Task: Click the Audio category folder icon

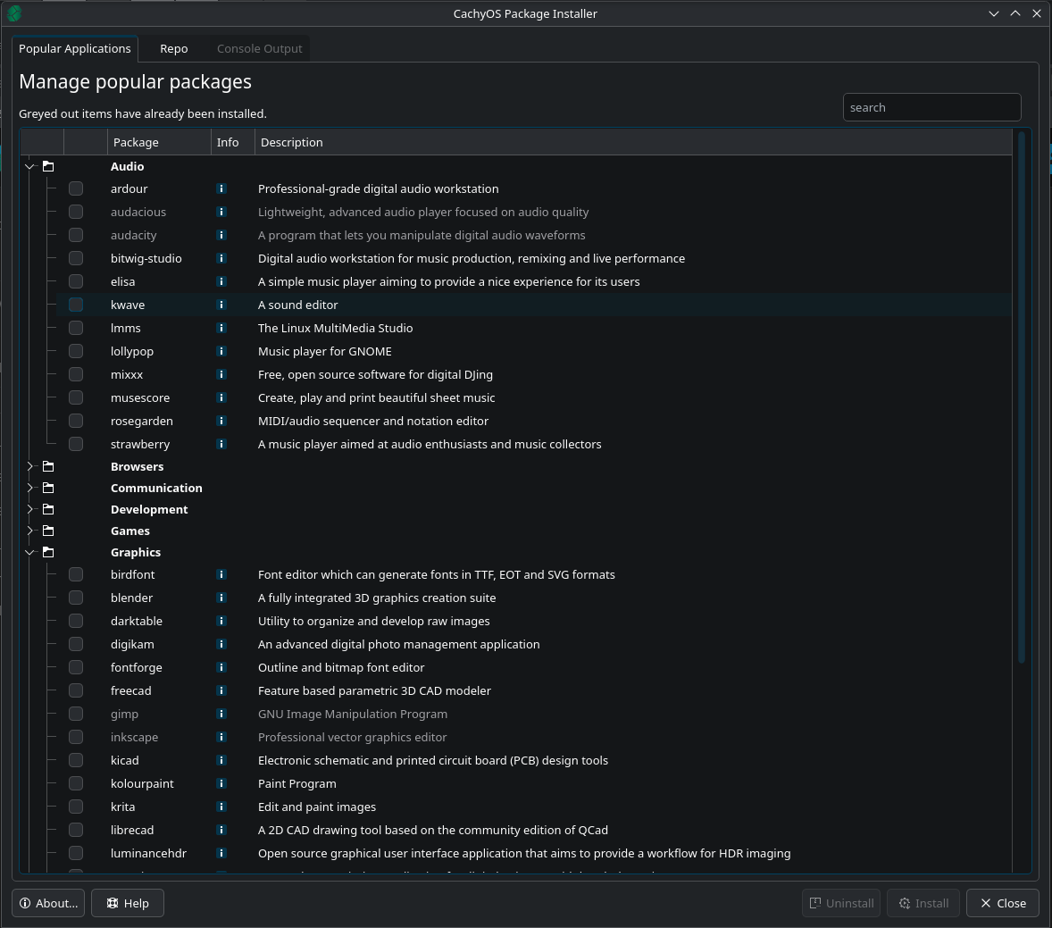Action: [48, 166]
